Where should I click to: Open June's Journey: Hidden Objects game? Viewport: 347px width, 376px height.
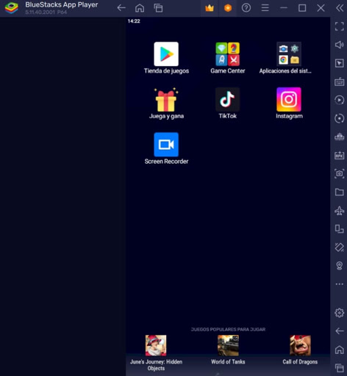(156, 345)
